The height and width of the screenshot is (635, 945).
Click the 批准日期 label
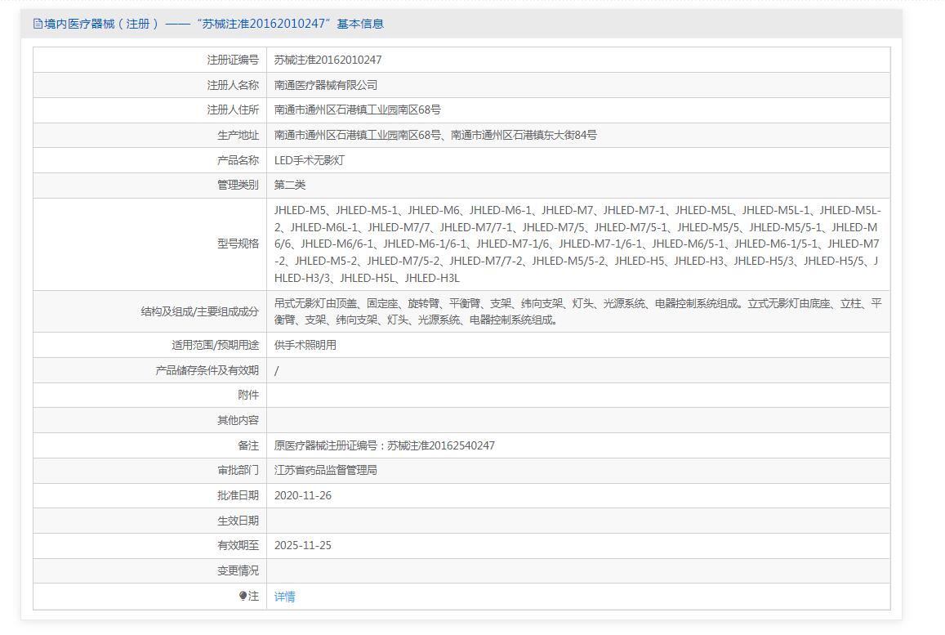click(238, 496)
